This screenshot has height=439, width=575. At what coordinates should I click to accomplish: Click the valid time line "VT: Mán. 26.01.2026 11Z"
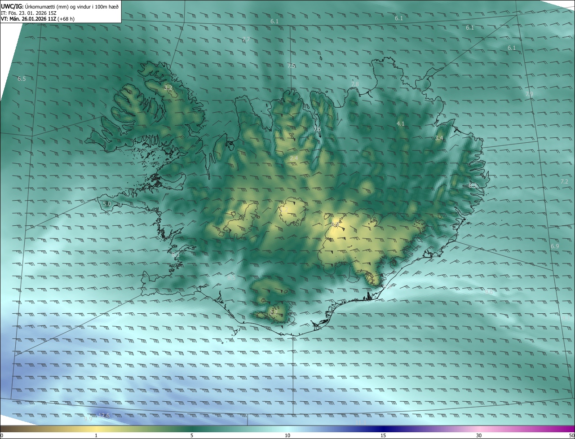tap(29, 19)
